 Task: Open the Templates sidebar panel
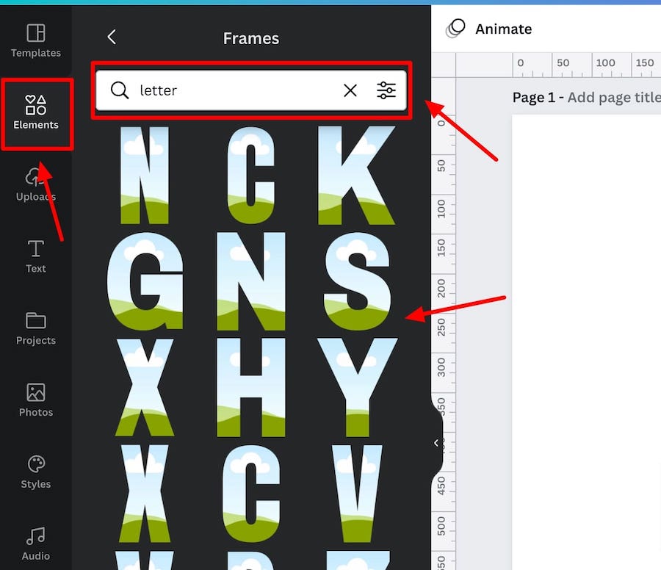click(x=36, y=41)
